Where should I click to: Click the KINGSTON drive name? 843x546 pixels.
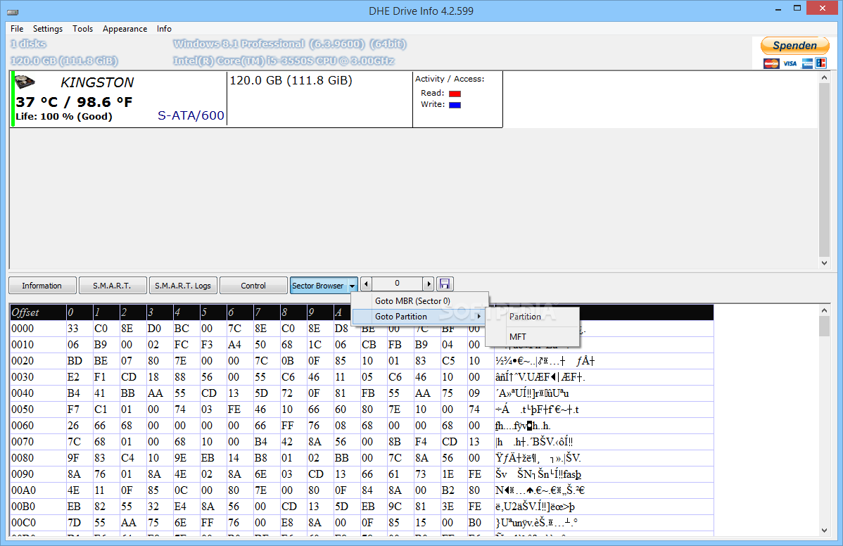[x=97, y=82]
